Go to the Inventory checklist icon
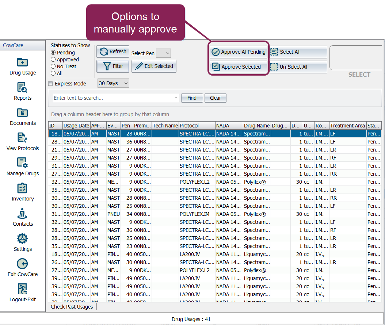This screenshot has width=385, height=325. click(23, 188)
